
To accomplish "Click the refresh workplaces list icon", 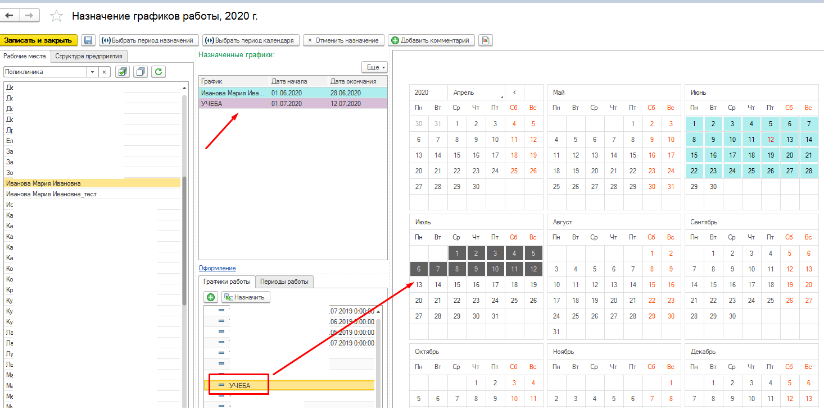I will 159,72.
